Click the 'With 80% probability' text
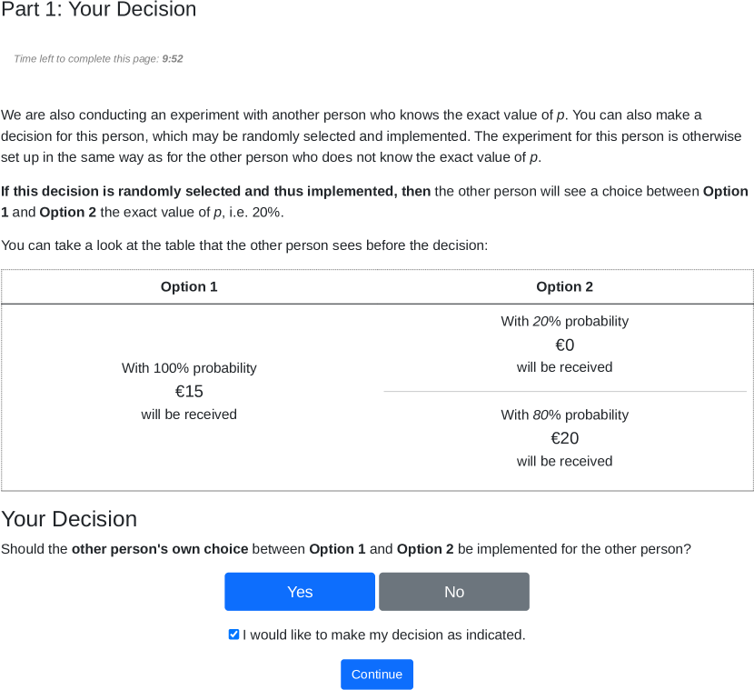This screenshot has height=690, width=754. (564, 415)
